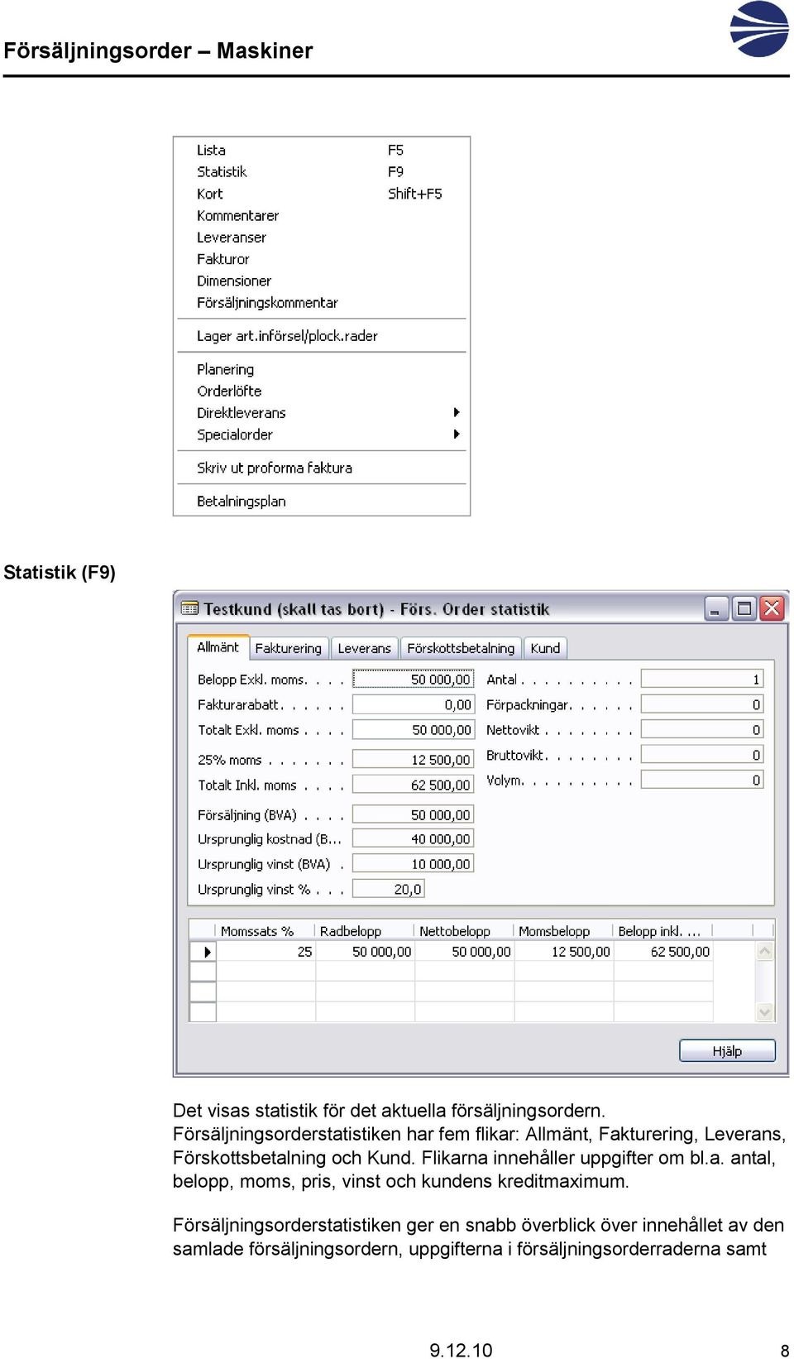This screenshot has height=1359, width=794.
Task: Click the grid scrollbar down arrow
Action: click(x=765, y=1011)
